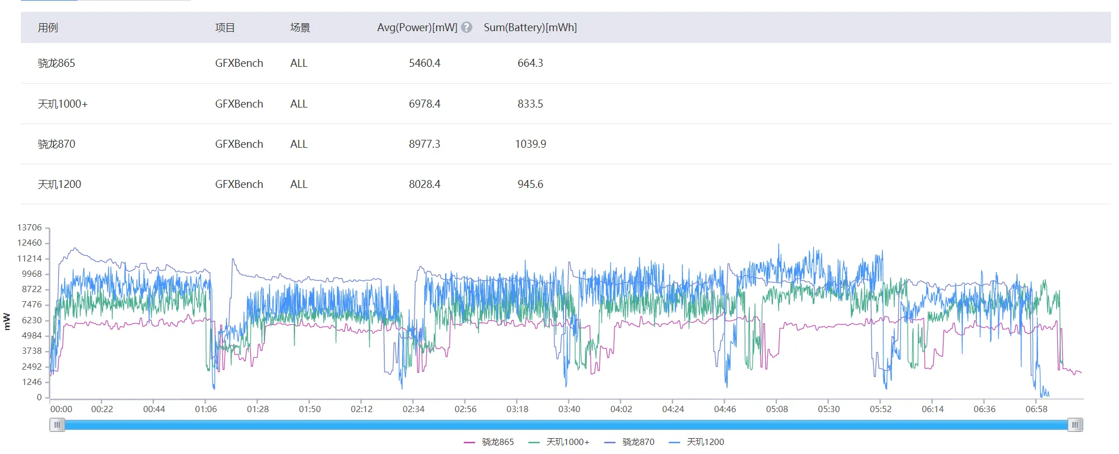Screen dimensions: 1119x454
Task: Toggle the 天玑1200 legend series
Action: [697, 442]
